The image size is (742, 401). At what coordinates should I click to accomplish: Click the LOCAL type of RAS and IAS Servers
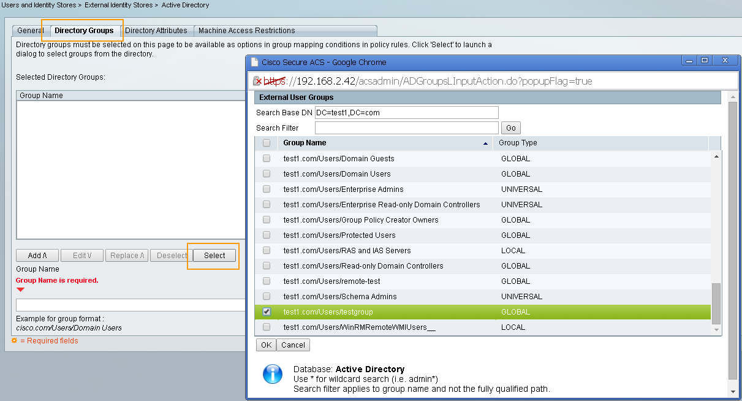tap(513, 251)
